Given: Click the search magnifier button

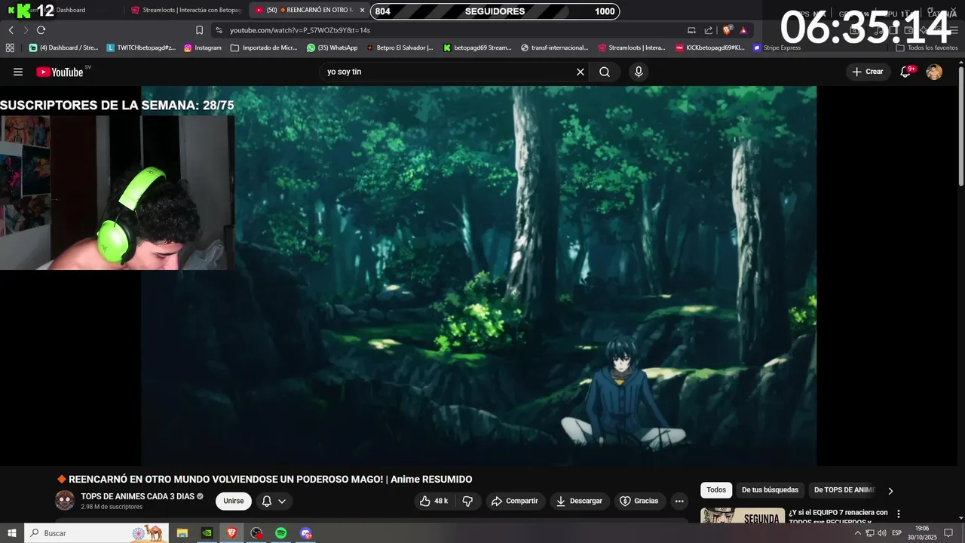Looking at the screenshot, I should (x=605, y=72).
